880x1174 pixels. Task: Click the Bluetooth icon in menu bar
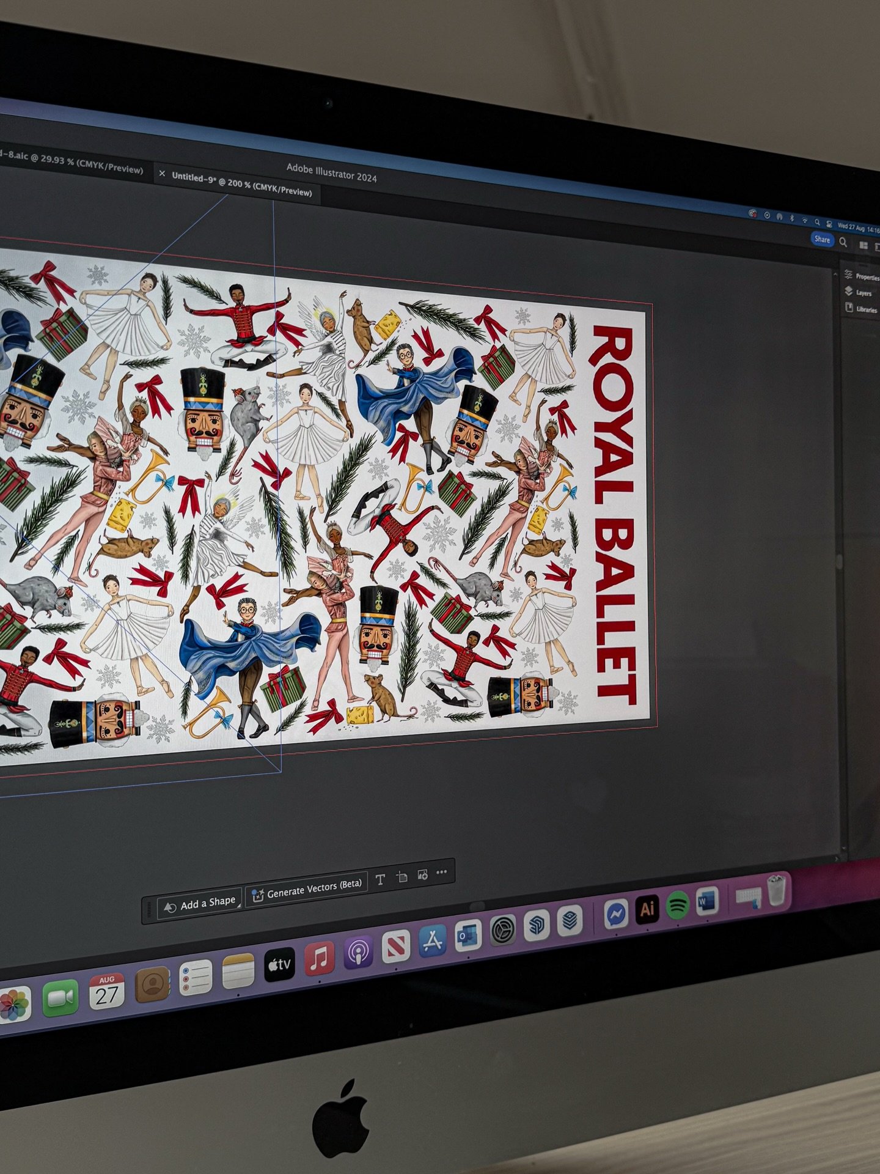click(x=792, y=218)
